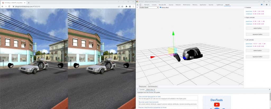271x109 pixels.
Task: Click the Exit immersive button
Action: point(153,86)
